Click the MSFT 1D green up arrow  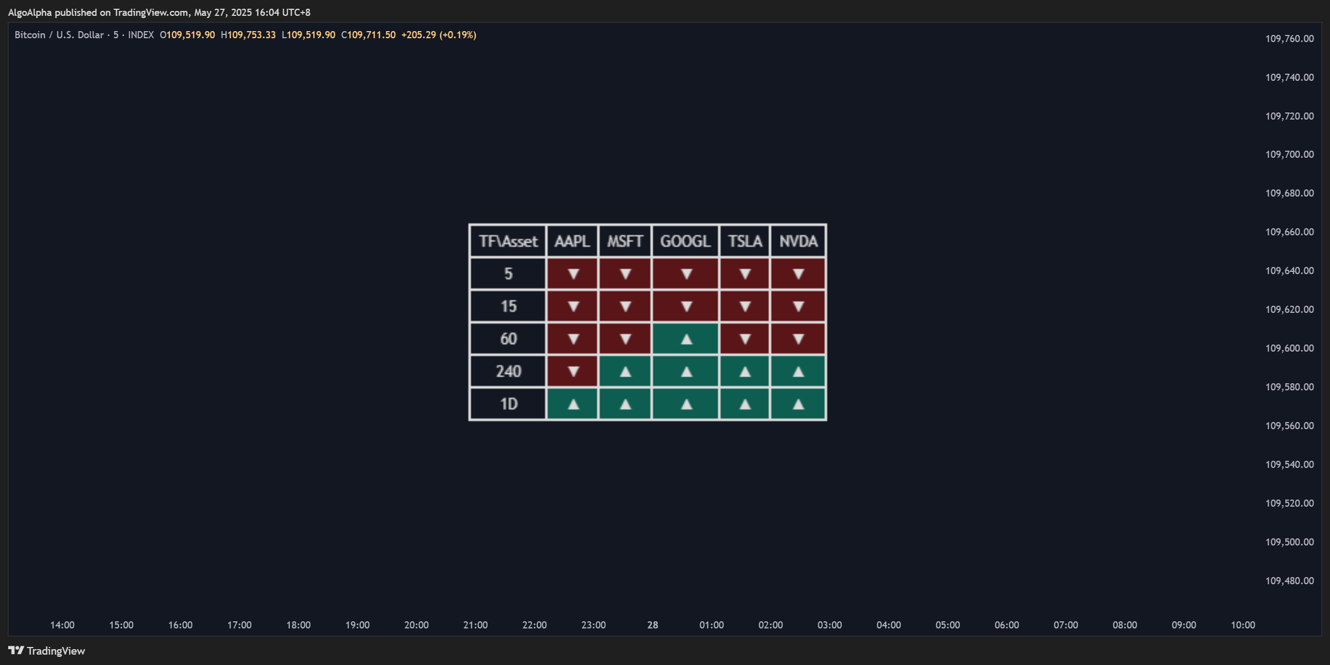[x=625, y=404]
